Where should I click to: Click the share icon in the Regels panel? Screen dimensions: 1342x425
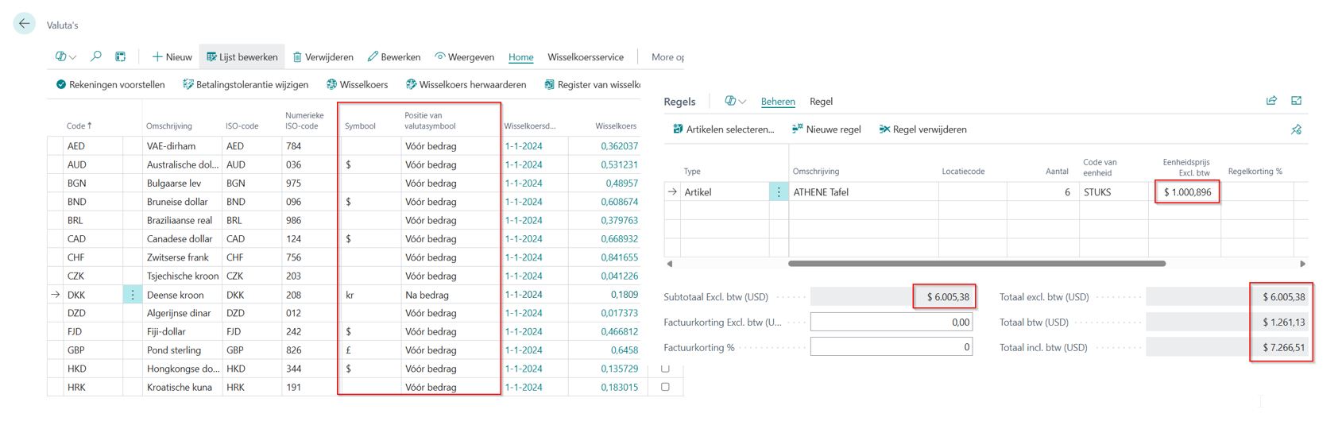pos(1271,101)
